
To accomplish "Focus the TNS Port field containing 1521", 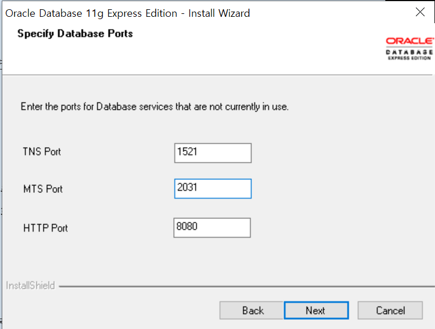I will coord(213,153).
